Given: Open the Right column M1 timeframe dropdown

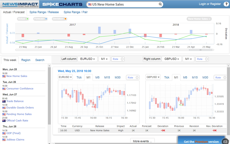Looking at the screenshot, I should point(188,59).
